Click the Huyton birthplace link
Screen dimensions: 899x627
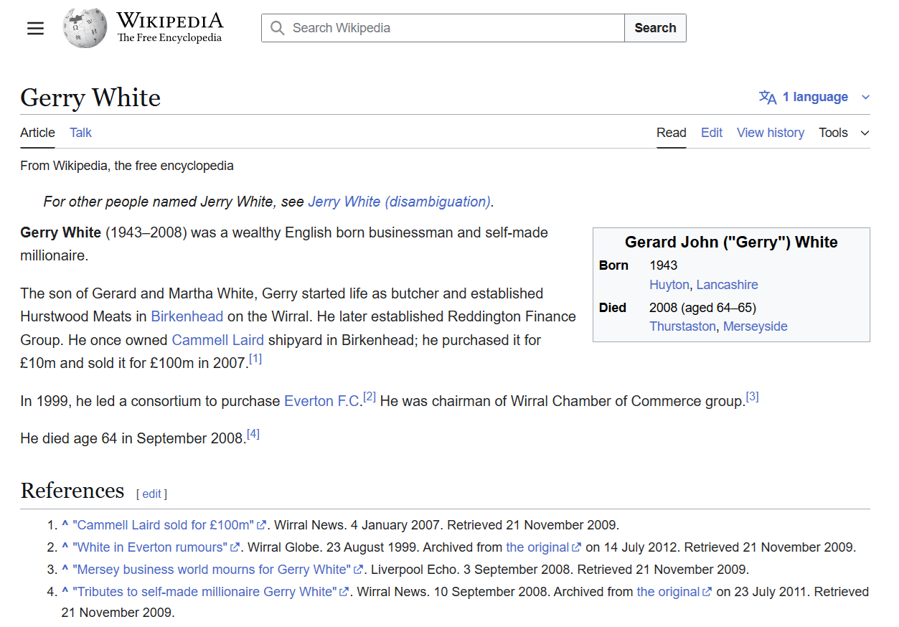tap(669, 285)
